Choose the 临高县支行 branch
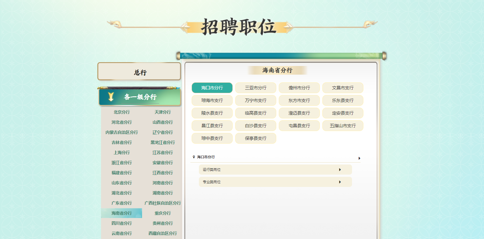Viewport: 484px width, 239px height. pyautogui.click(x=256, y=113)
